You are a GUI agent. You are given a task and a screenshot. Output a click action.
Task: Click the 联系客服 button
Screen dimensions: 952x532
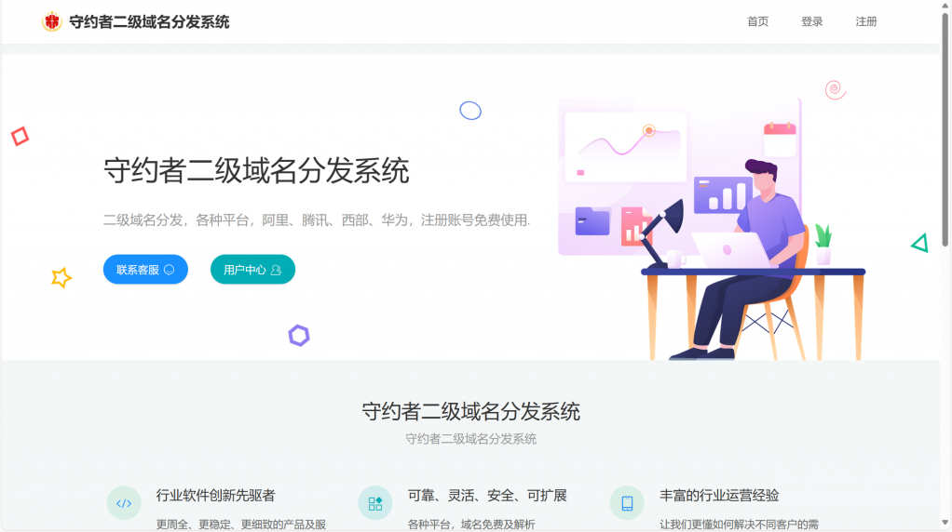coord(145,270)
